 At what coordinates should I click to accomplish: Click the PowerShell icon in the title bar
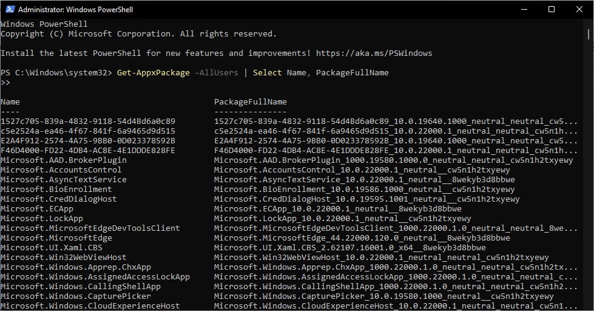click(10, 10)
